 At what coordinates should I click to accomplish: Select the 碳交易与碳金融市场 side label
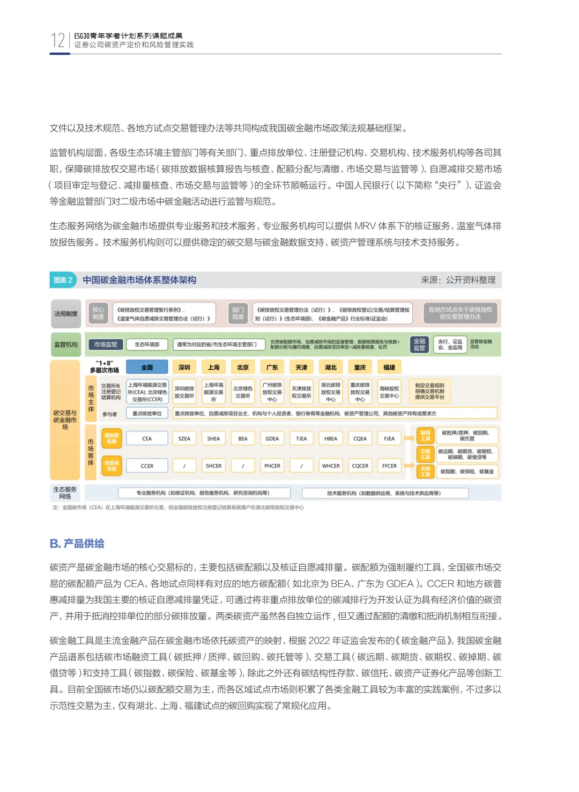(x=65, y=420)
